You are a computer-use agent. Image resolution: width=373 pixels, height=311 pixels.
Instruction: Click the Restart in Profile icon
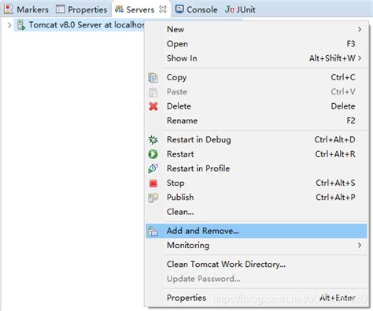[153, 168]
